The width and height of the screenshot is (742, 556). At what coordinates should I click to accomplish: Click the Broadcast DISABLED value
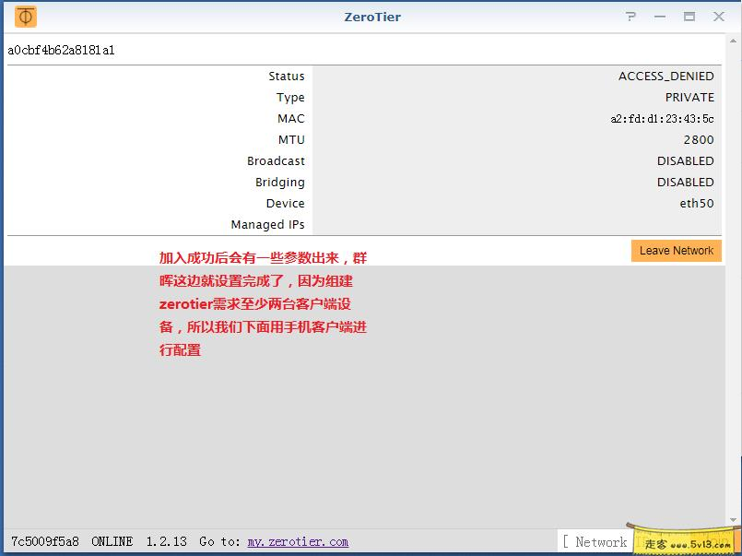pyautogui.click(x=685, y=160)
